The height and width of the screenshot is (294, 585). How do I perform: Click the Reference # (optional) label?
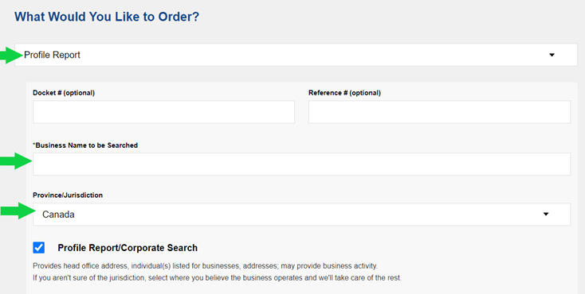tap(345, 93)
